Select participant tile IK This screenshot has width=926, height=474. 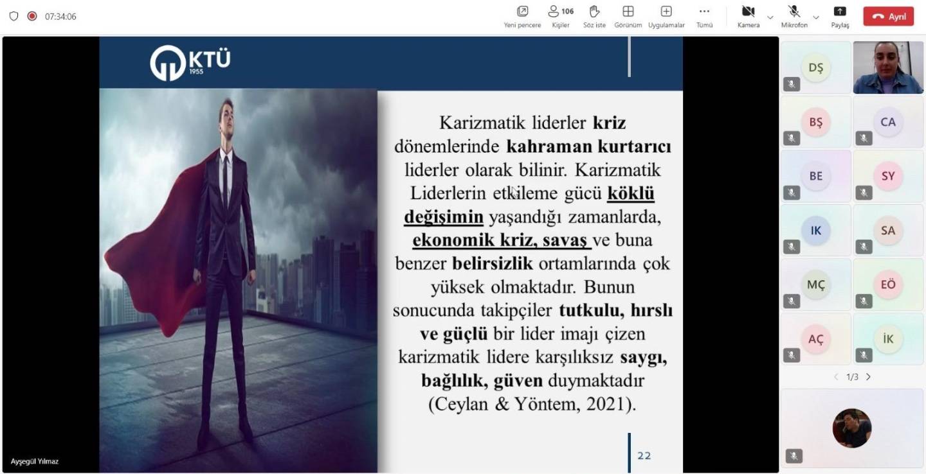click(816, 231)
